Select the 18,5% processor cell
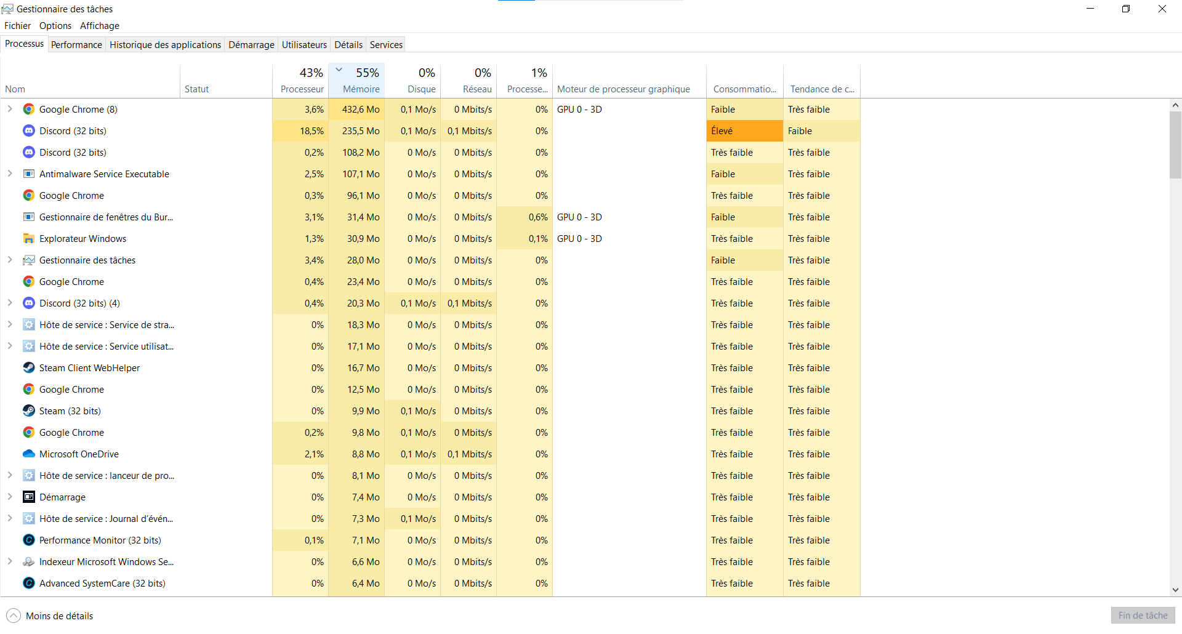This screenshot has height=634, width=1182. pyautogui.click(x=300, y=130)
